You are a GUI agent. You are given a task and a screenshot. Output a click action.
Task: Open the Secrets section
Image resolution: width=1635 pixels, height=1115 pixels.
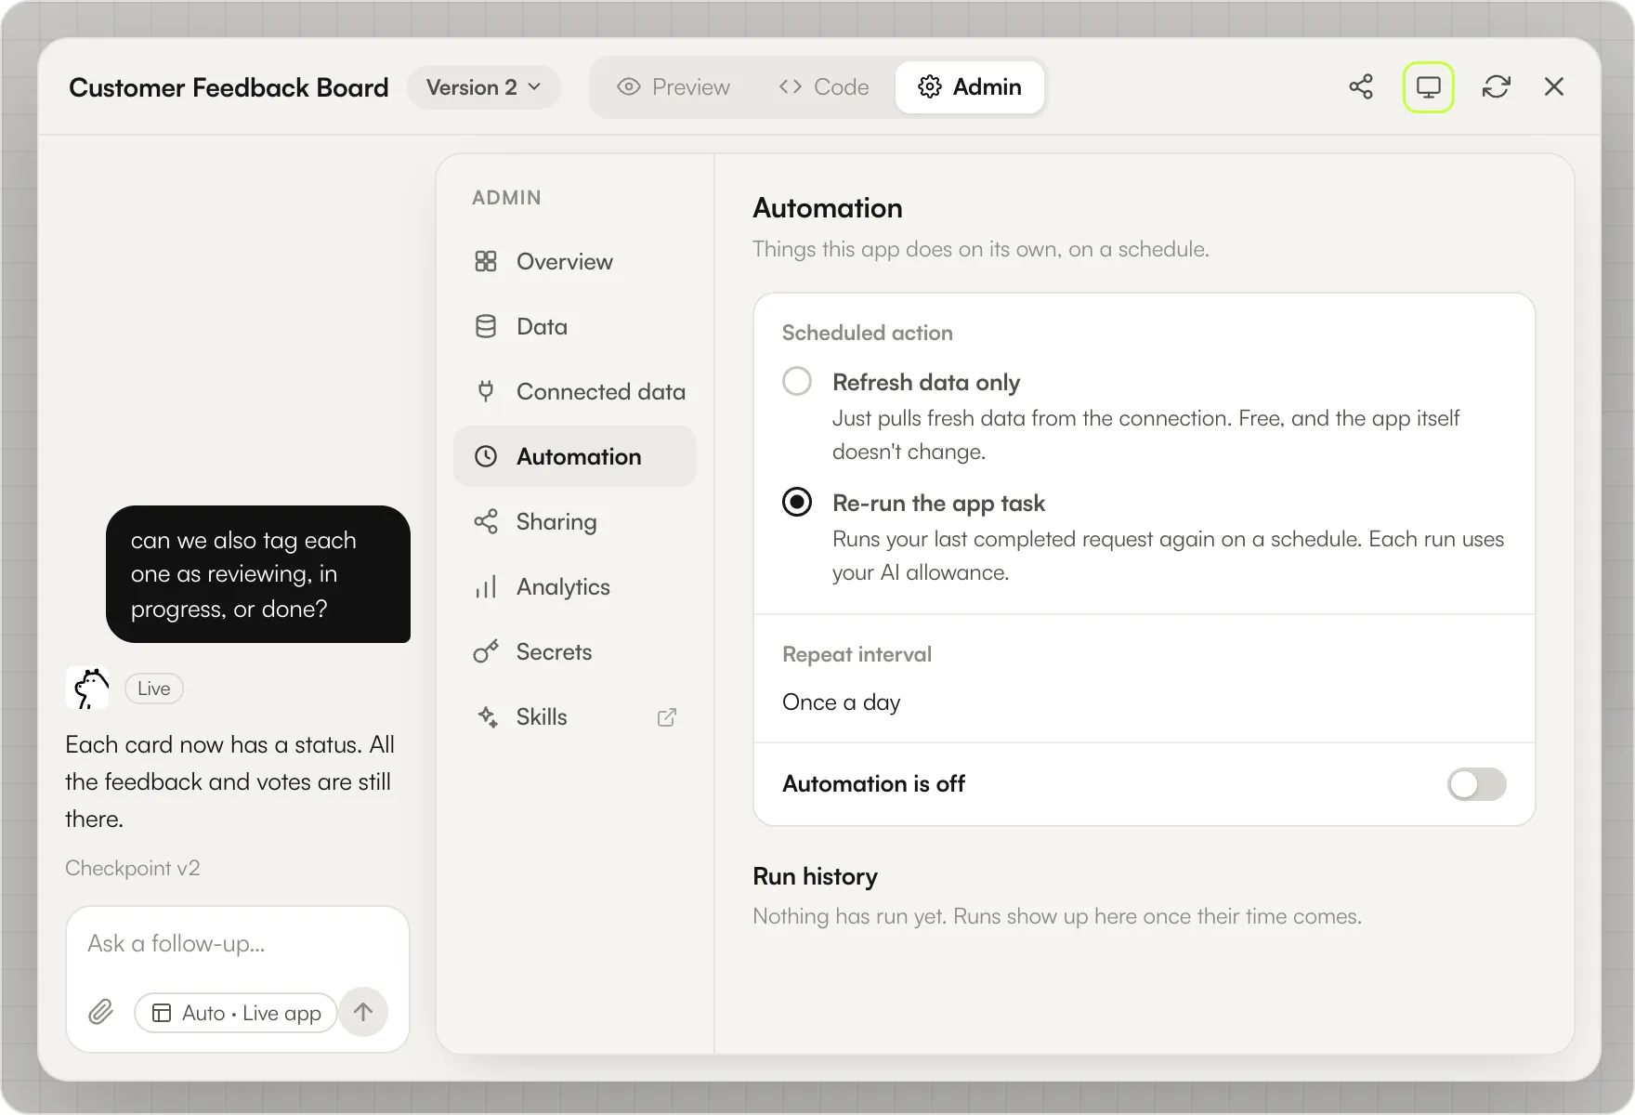pos(574,652)
